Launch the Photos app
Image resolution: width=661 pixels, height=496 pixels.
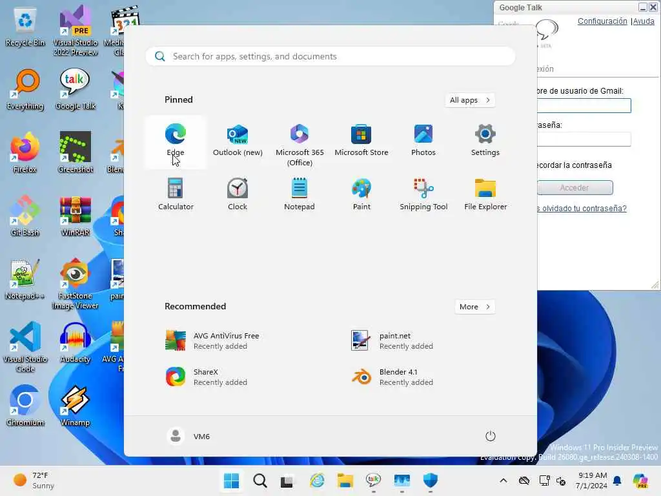423,141
